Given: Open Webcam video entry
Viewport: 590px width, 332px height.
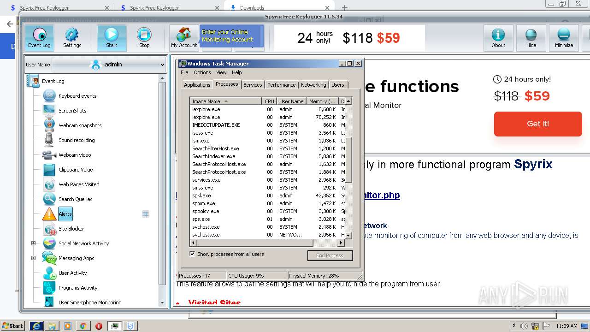Looking at the screenshot, I should point(75,155).
